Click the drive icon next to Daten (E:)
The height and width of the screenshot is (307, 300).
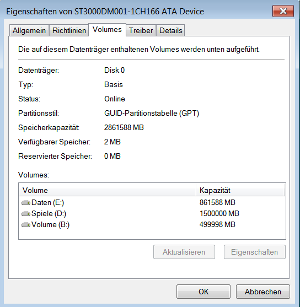(26, 203)
